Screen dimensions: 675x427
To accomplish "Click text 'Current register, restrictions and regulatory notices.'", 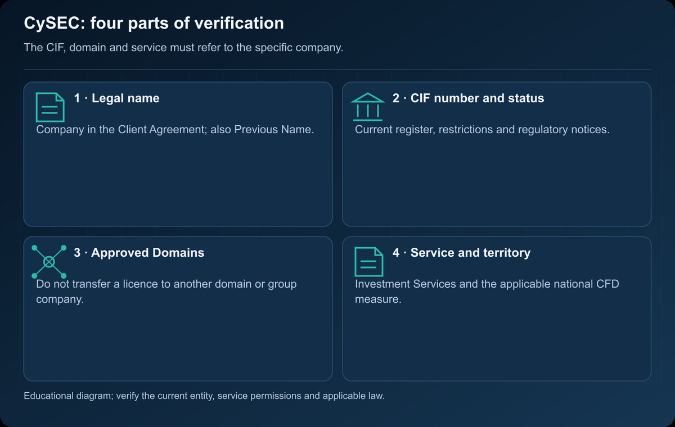I will coord(482,130).
